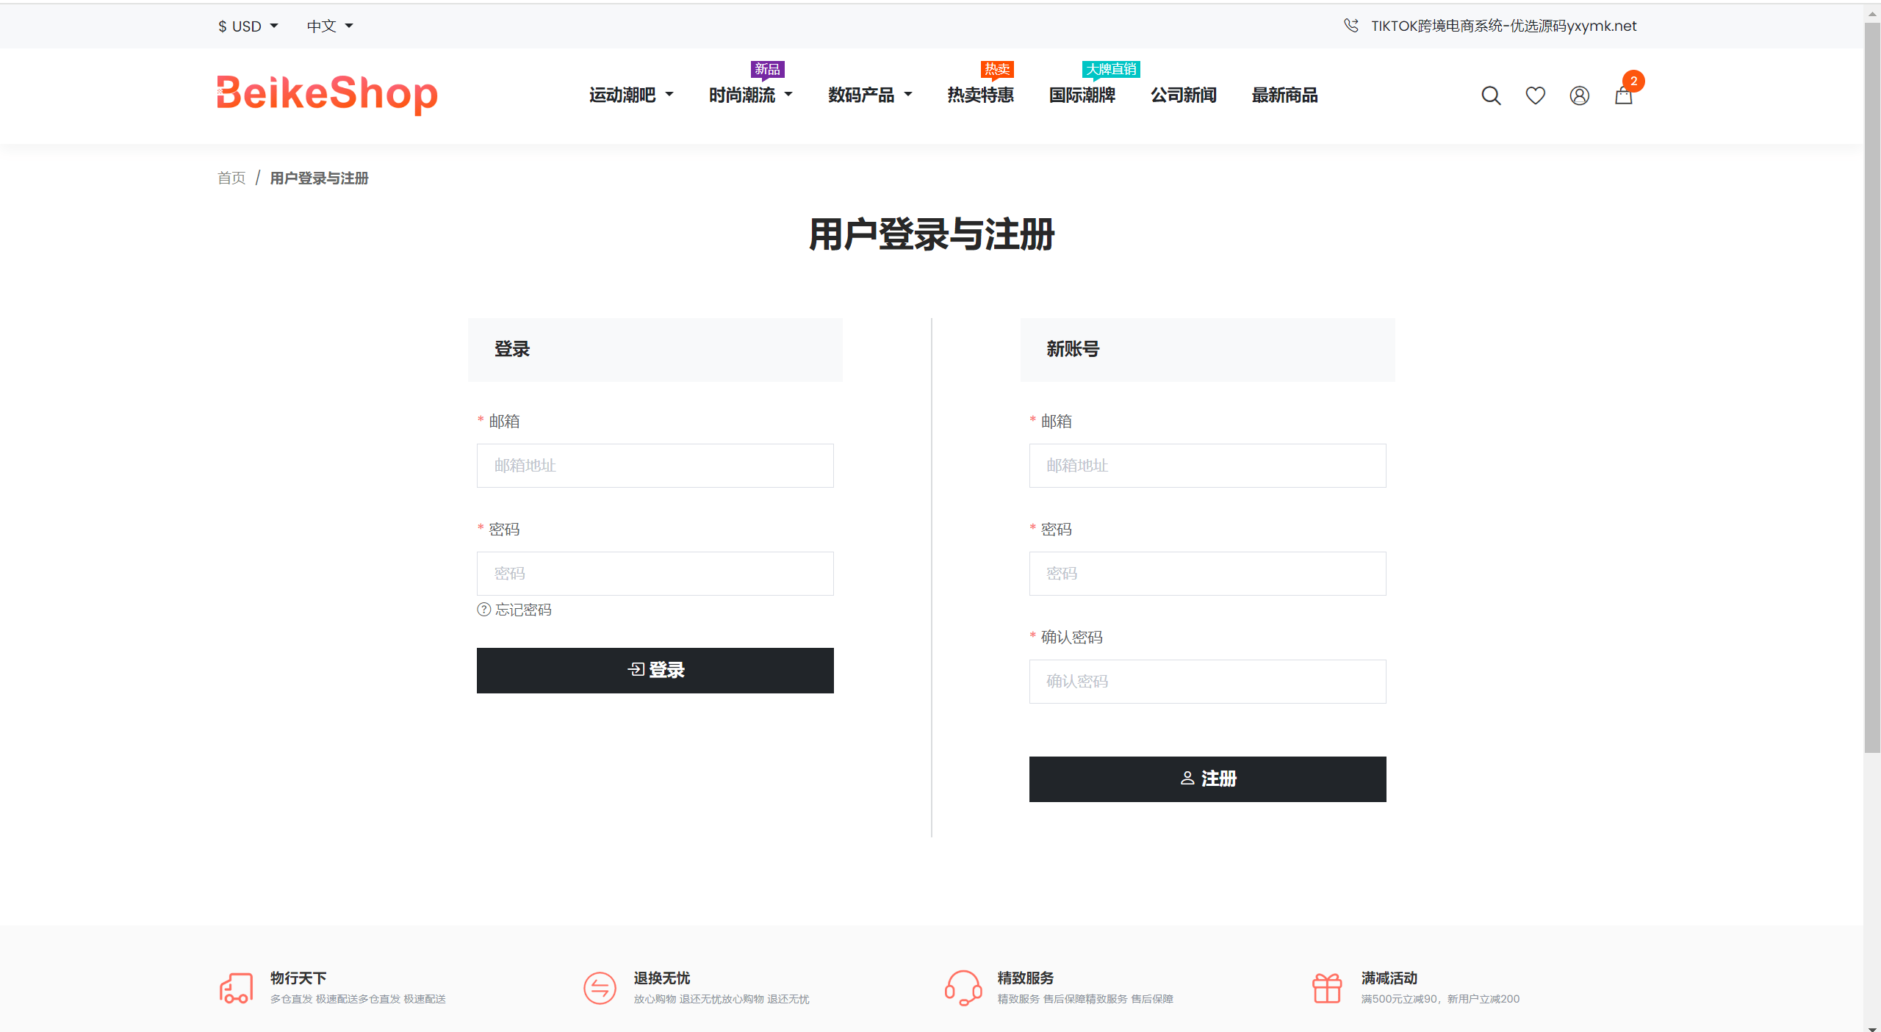
Task: Click the 登录 panel heading
Action: (x=512, y=350)
